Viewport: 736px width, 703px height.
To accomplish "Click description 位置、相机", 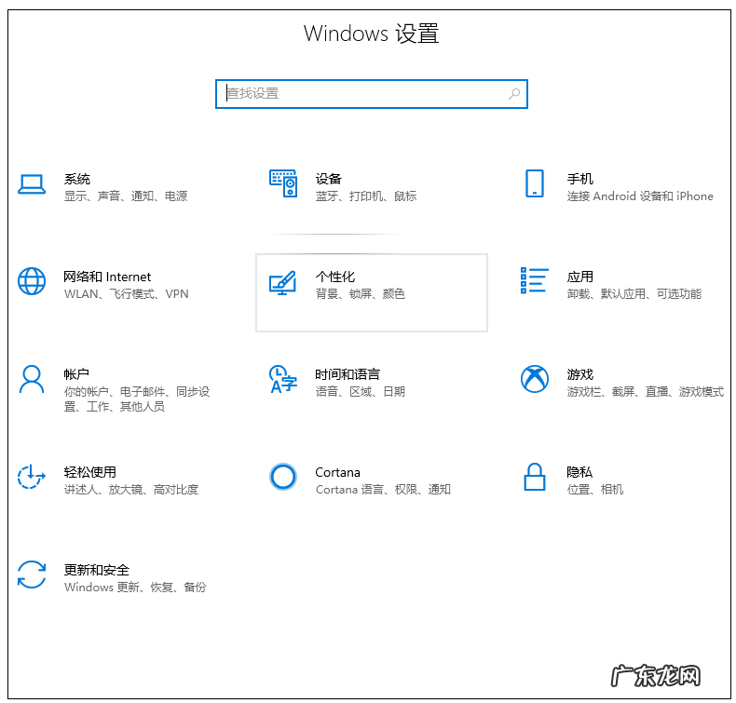I will point(595,490).
